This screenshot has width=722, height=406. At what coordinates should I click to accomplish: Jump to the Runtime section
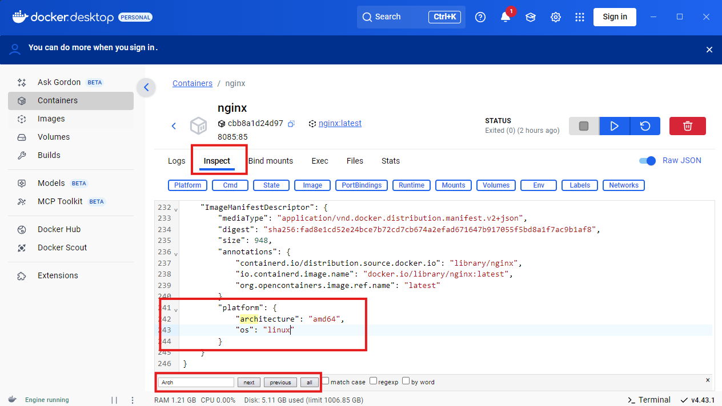pos(411,185)
